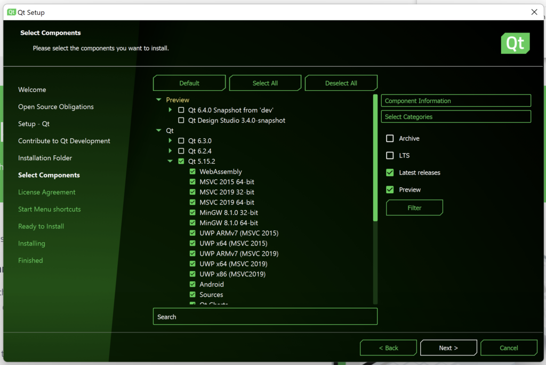Click the component tree vertical scrollbar
The height and width of the screenshot is (365, 546).
point(375,157)
